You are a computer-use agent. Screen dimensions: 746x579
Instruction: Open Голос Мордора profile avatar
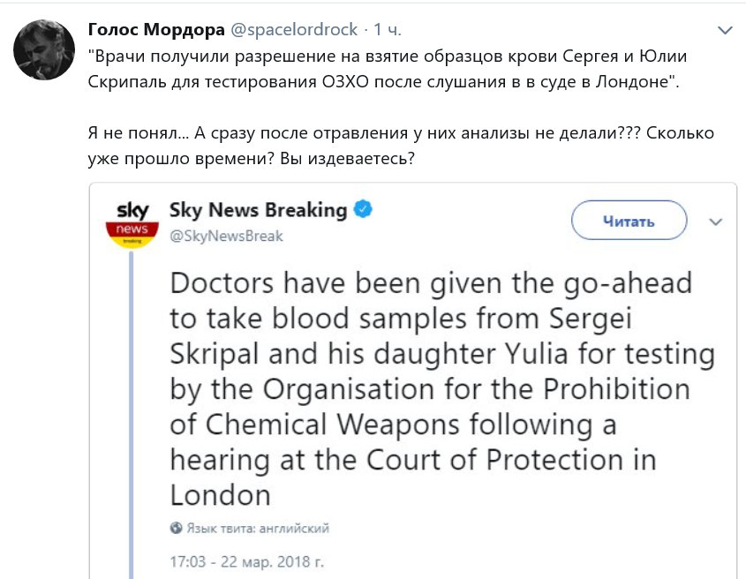[x=44, y=52]
